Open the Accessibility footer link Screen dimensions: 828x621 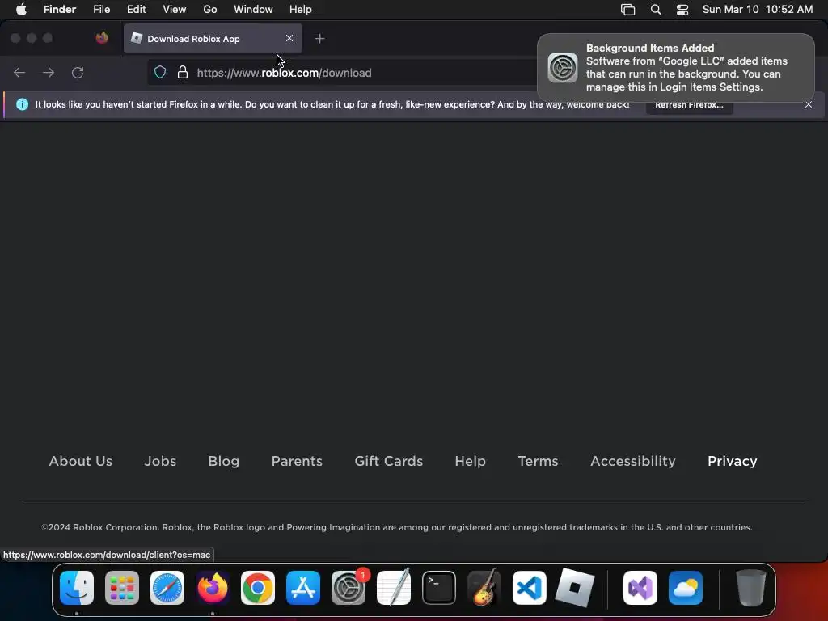point(633,461)
